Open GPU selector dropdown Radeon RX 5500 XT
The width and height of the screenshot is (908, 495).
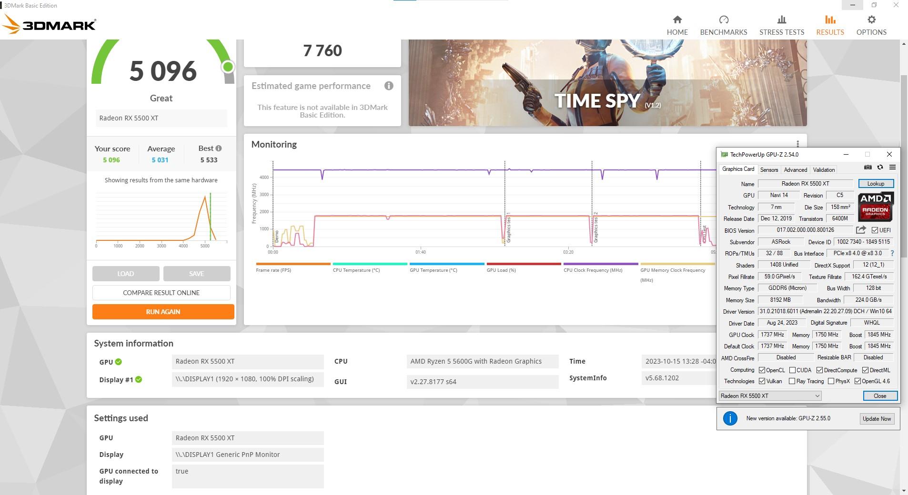click(770, 396)
